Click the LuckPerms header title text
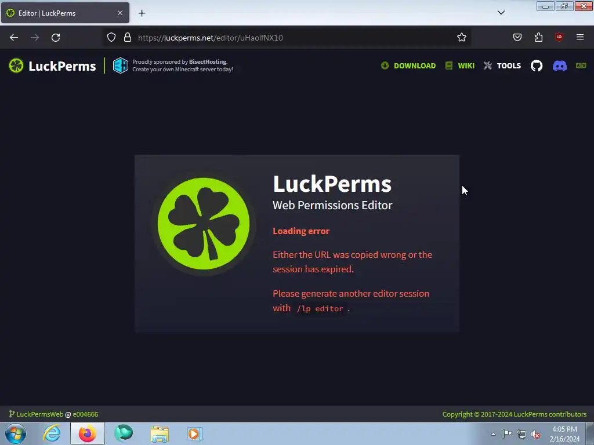This screenshot has height=445, width=594. click(x=62, y=66)
